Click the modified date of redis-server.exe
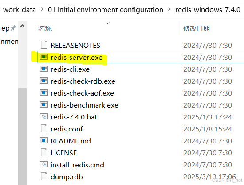The height and width of the screenshot is (185, 244). tap(208, 58)
